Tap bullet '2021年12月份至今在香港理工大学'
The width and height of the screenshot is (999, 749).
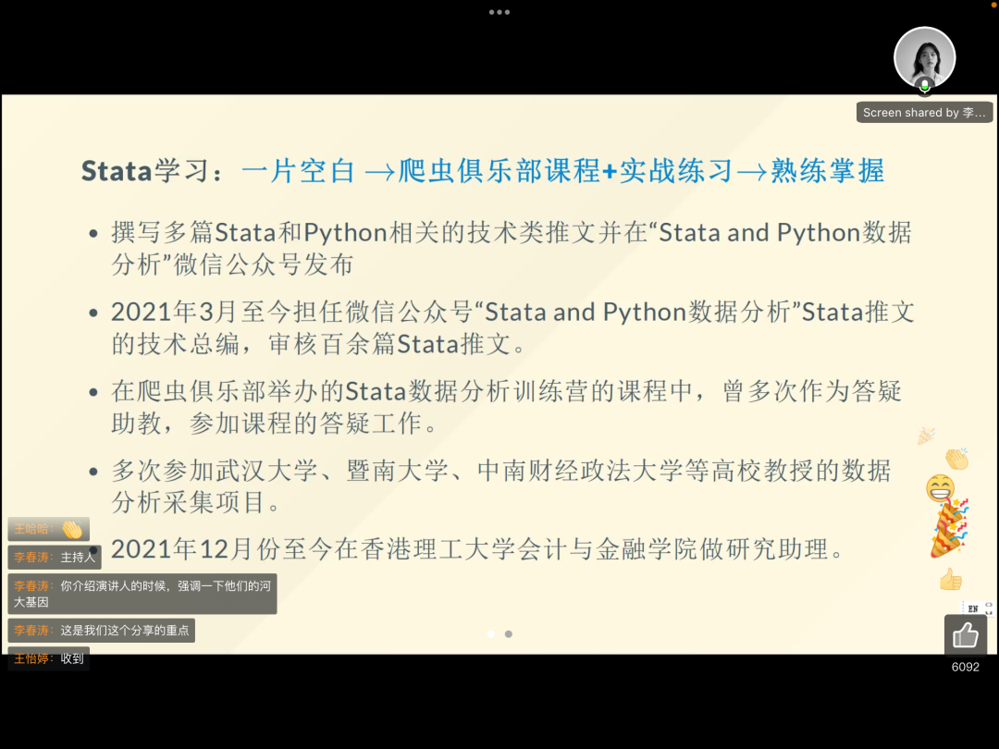coord(478,549)
